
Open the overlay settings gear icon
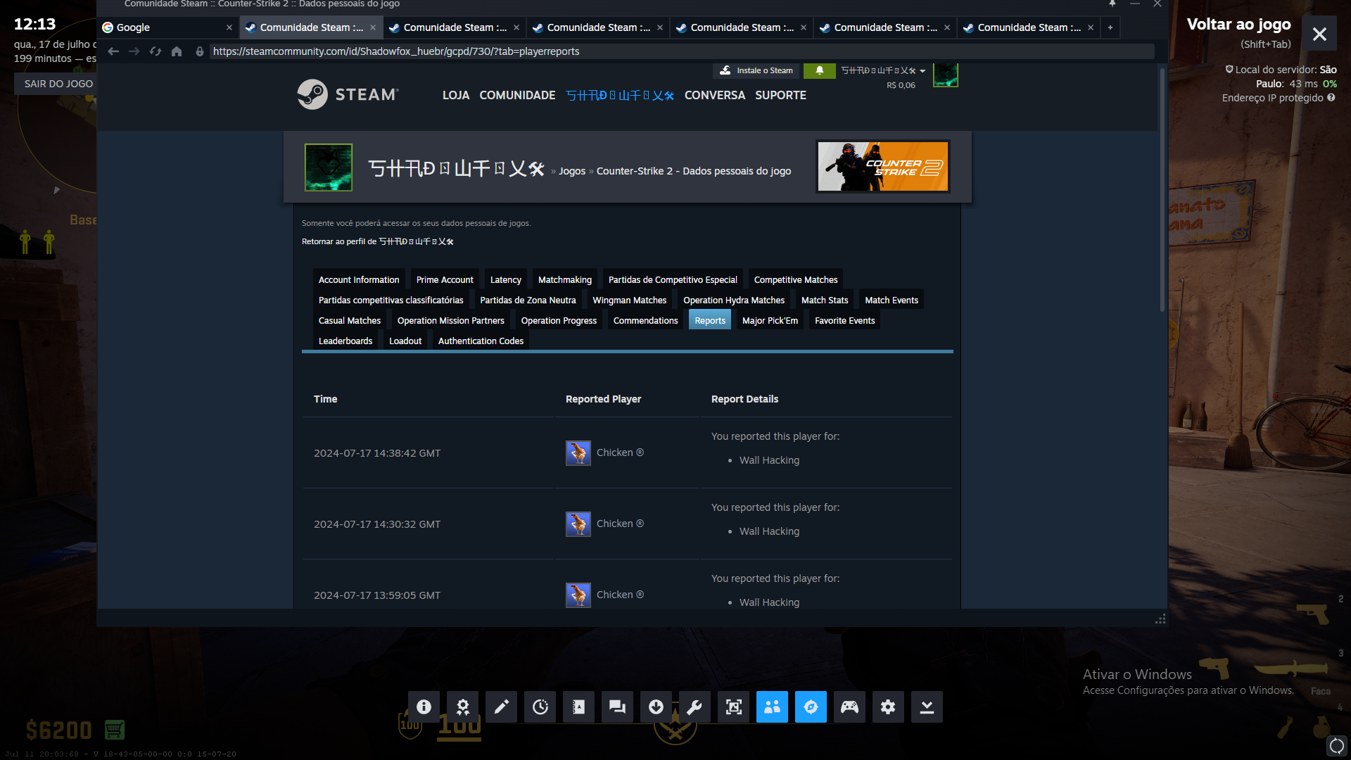click(x=888, y=707)
